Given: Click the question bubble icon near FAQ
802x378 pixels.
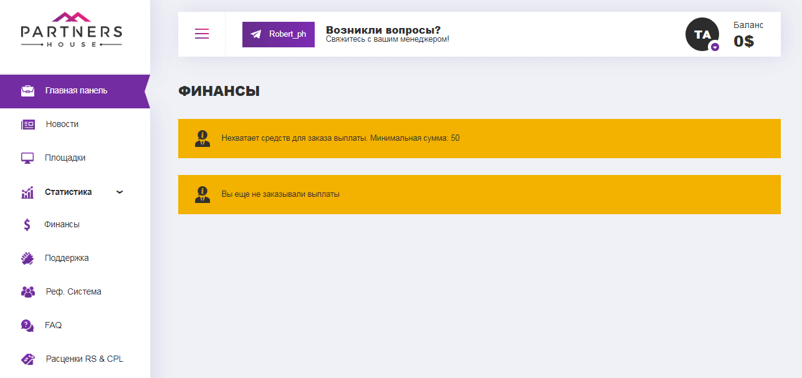Looking at the screenshot, I should click(27, 325).
